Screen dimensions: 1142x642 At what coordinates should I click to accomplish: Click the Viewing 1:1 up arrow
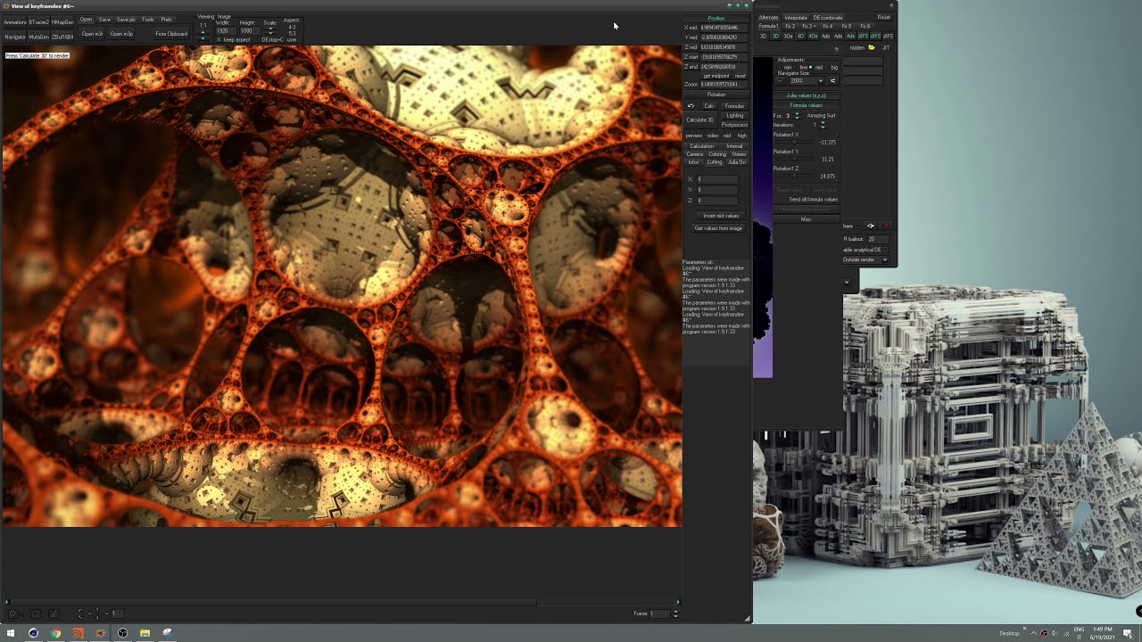click(203, 32)
